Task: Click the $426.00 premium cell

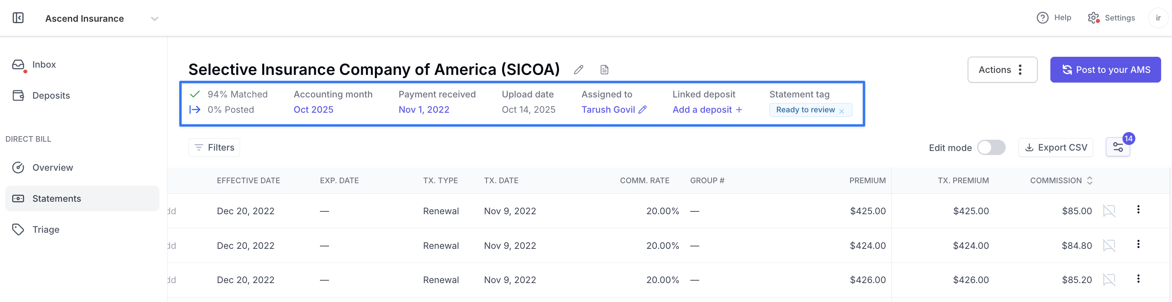Action: click(x=868, y=280)
